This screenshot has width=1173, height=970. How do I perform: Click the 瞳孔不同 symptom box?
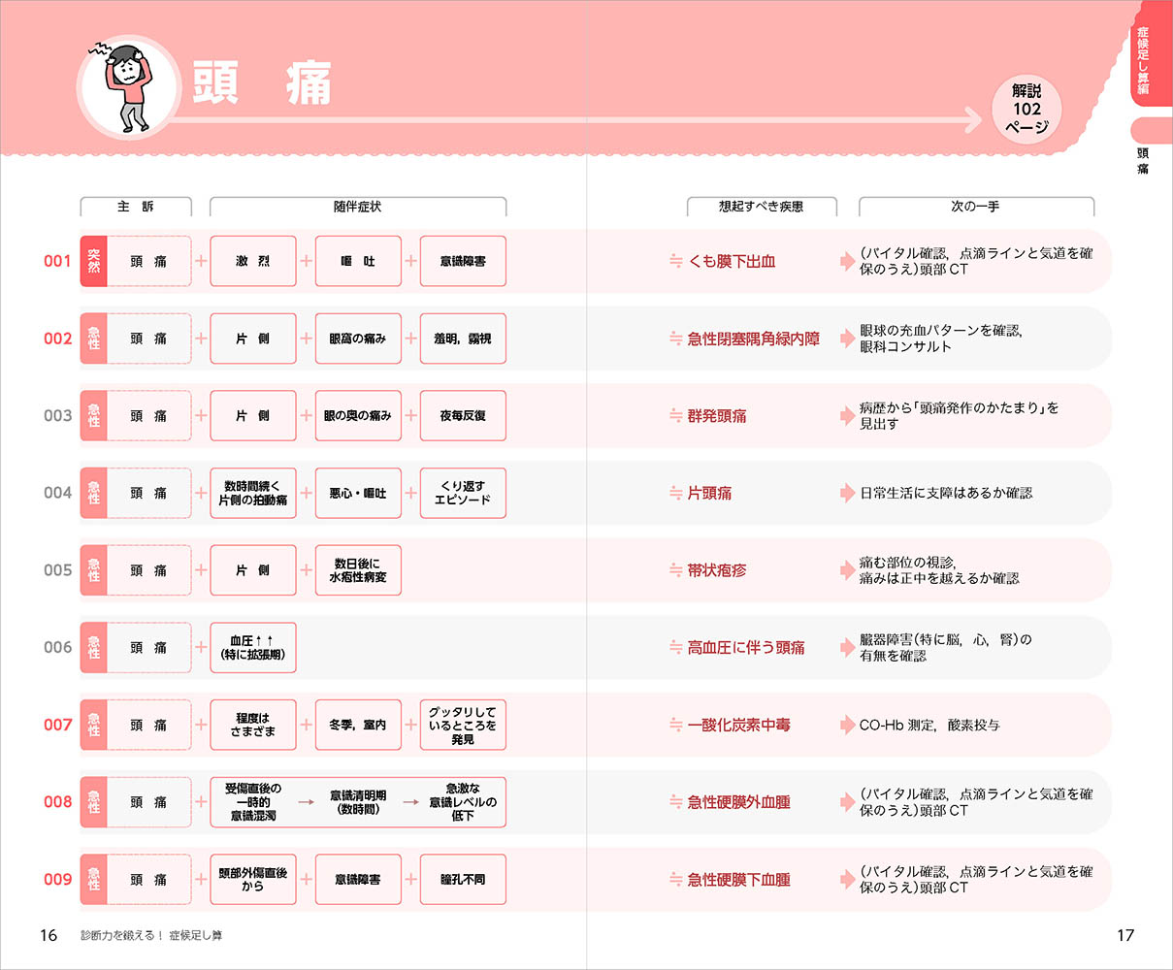[x=463, y=880]
